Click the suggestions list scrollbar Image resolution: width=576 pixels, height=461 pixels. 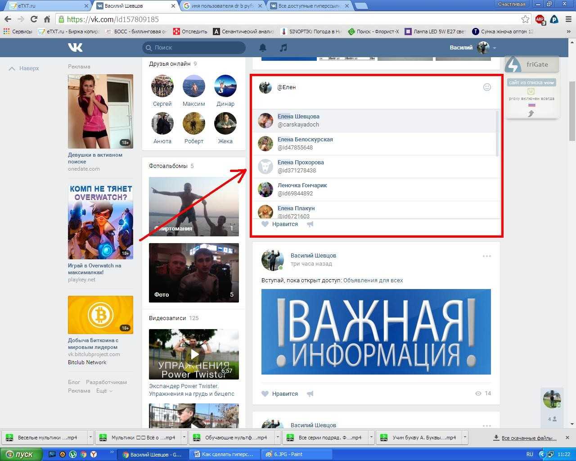tap(497, 134)
